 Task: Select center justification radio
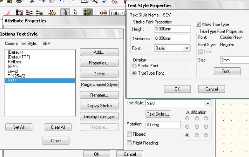click(x=197, y=127)
